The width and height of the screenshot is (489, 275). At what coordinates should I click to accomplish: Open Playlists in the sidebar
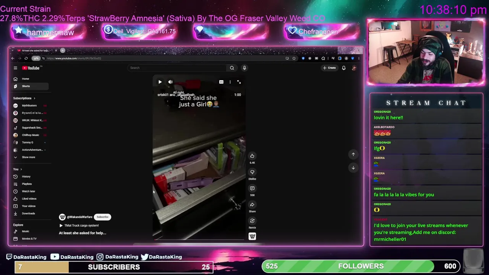(x=30, y=184)
